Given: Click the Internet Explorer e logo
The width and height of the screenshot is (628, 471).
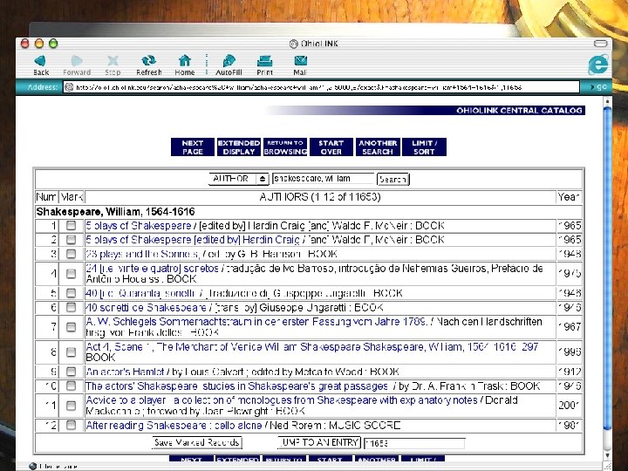Looking at the screenshot, I should [598, 64].
